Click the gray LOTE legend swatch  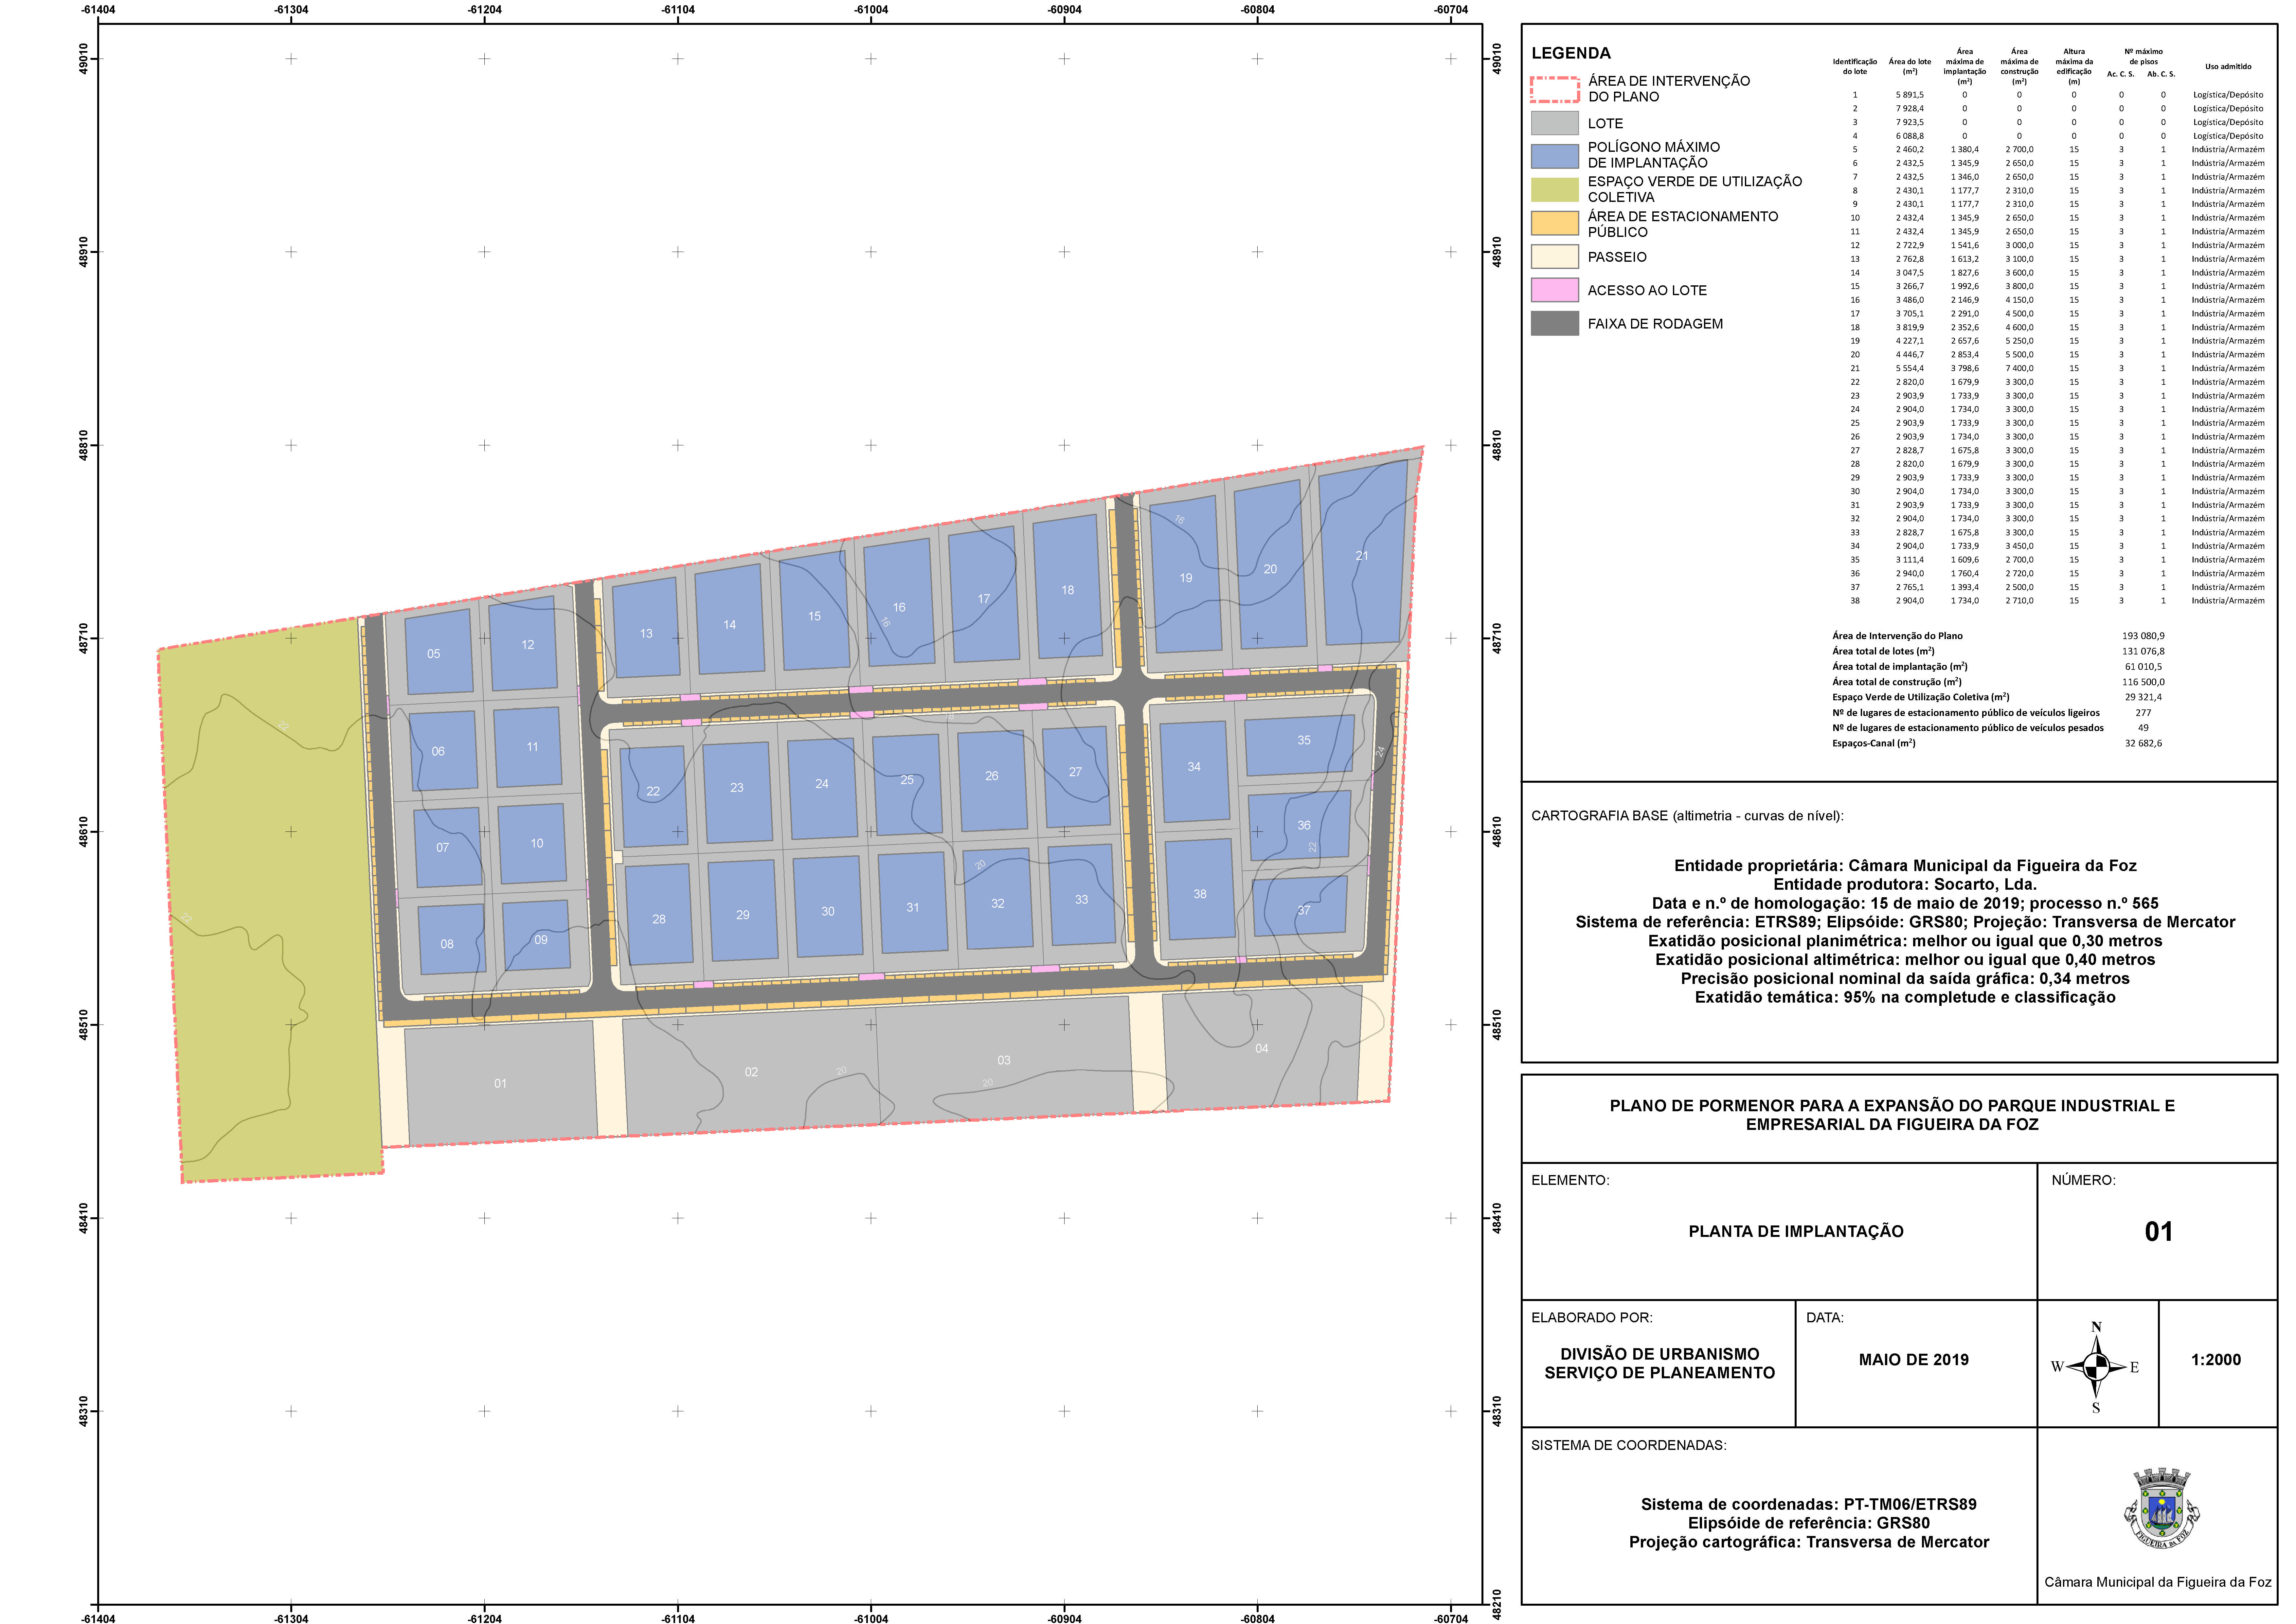tap(1554, 123)
